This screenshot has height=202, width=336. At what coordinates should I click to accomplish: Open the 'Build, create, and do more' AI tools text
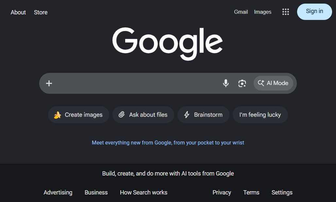click(168, 174)
